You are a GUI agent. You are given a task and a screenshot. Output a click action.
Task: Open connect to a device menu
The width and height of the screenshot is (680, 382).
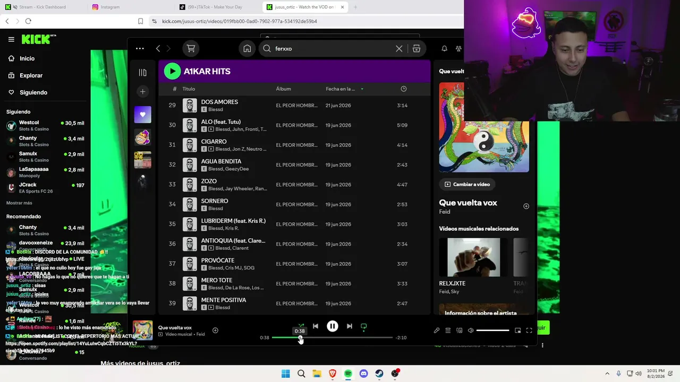click(x=460, y=330)
